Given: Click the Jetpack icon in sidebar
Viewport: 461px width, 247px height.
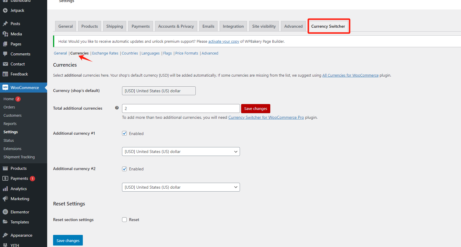Looking at the screenshot, I should tap(5, 11).
